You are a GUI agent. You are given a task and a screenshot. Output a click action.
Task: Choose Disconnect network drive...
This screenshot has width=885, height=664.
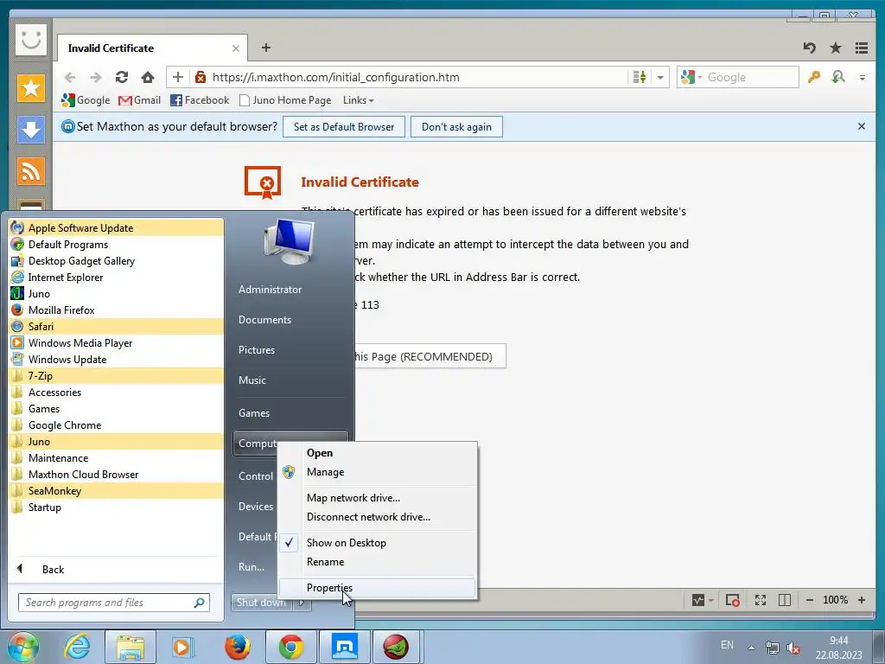pyautogui.click(x=368, y=517)
